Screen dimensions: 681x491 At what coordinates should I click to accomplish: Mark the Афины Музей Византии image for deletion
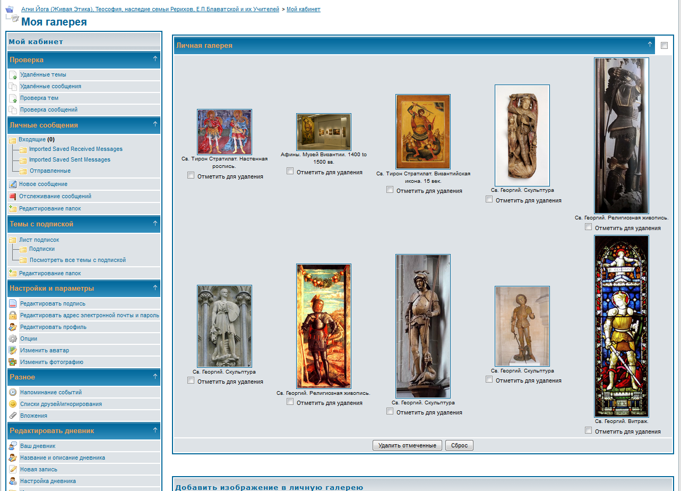tap(290, 171)
